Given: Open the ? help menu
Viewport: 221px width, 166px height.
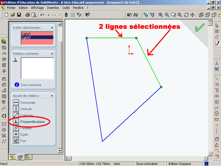Looking at the screenshot, I should click(88, 8).
